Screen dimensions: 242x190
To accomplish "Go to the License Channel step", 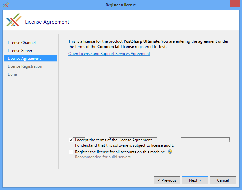I will (x=21, y=43).
